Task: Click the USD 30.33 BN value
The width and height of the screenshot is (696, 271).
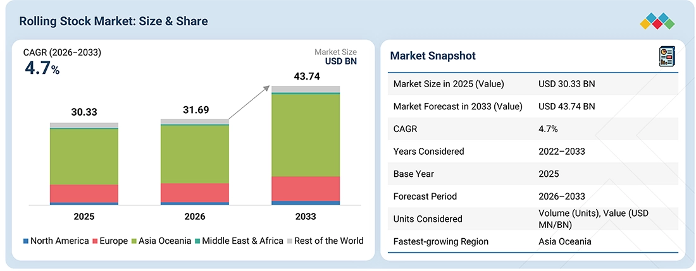Action: (567, 84)
